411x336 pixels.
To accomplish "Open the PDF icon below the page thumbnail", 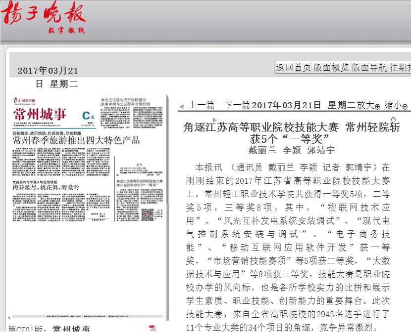I will coord(153,329).
